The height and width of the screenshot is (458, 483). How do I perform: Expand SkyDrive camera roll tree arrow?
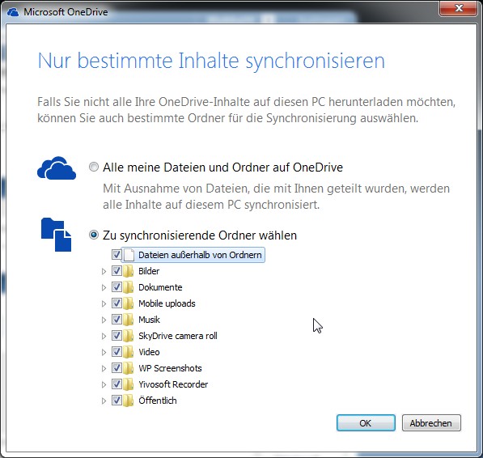pos(104,336)
